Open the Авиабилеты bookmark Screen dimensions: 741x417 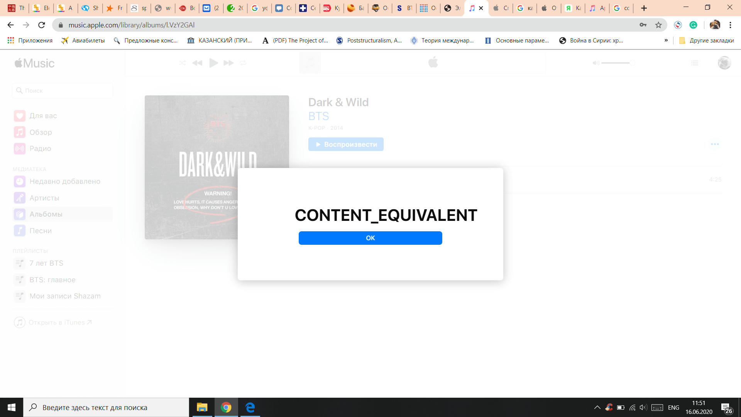coord(83,40)
